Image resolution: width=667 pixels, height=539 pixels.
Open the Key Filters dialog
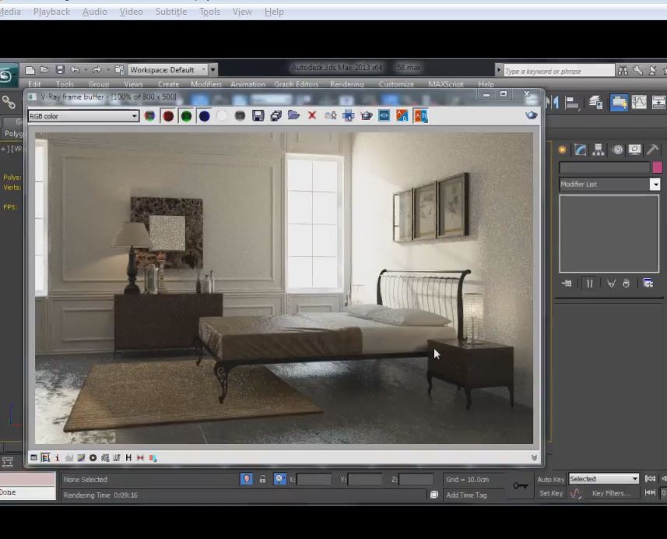tap(610, 494)
